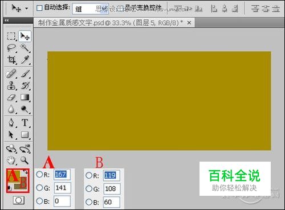This screenshot has height=210, width=285.
Task: Reset default foreground and background colors
Action: coord(9,188)
